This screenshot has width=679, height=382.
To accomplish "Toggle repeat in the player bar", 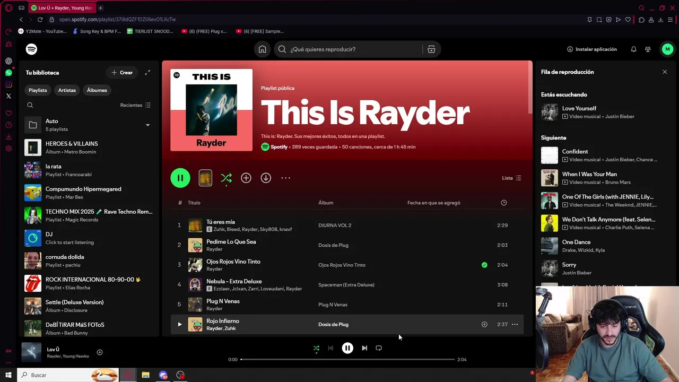I will pyautogui.click(x=379, y=348).
